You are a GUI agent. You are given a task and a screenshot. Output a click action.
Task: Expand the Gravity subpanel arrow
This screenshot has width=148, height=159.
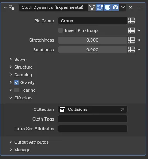coord(10,82)
